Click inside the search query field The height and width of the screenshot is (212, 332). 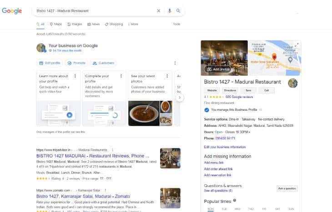(x=96, y=11)
